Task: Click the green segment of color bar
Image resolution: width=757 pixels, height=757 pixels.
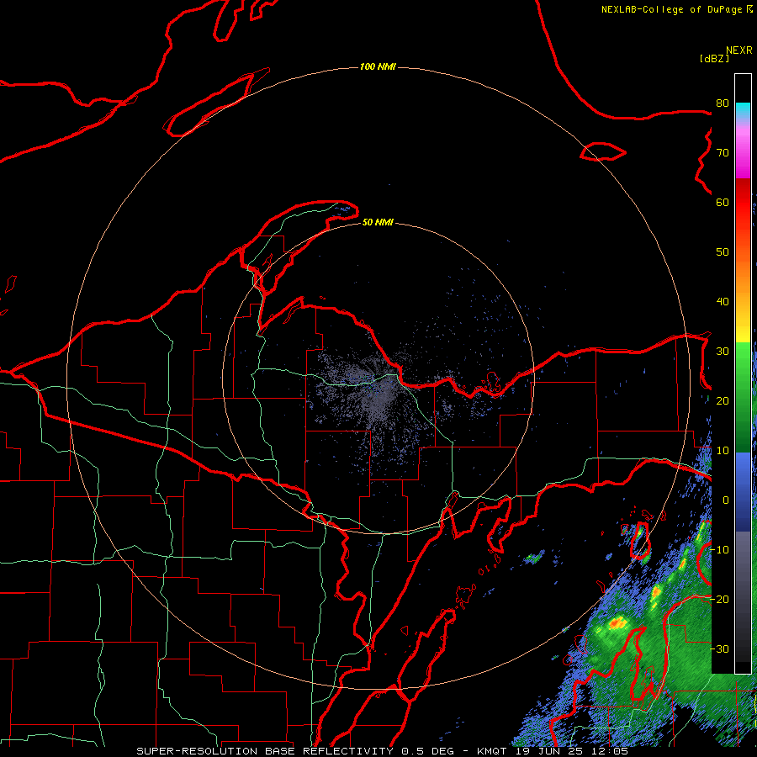Action: click(743, 397)
